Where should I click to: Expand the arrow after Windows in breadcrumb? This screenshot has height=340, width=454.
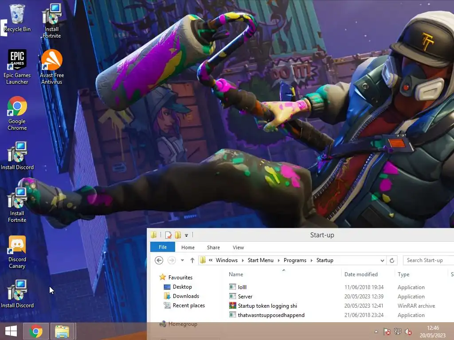click(243, 260)
